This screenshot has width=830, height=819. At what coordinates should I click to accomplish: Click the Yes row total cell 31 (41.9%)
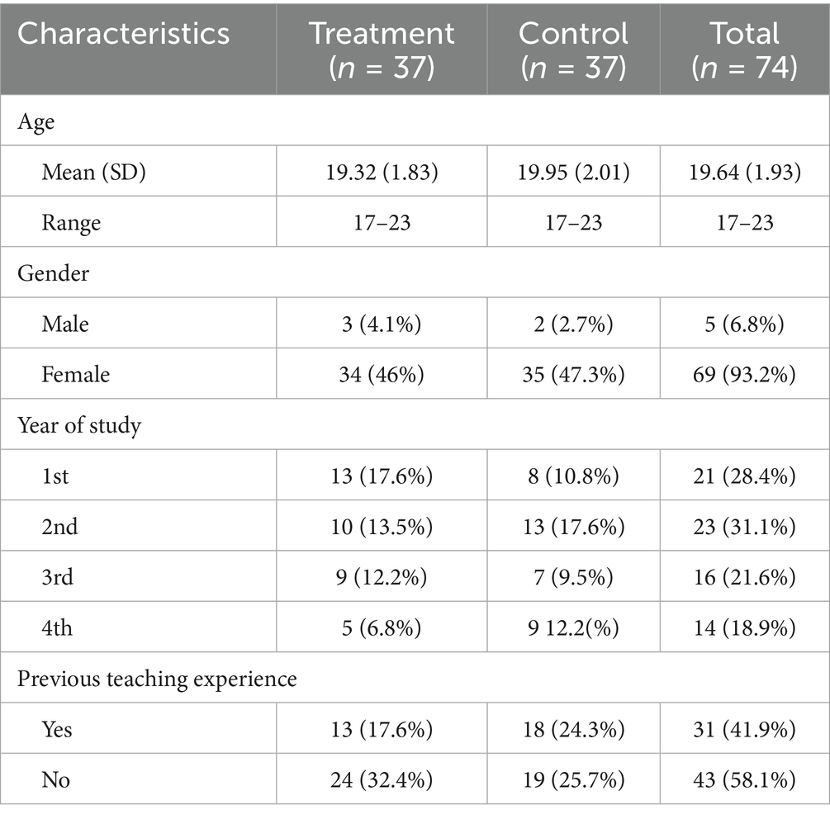(x=745, y=730)
